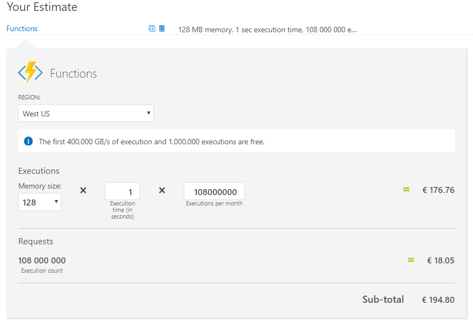
Task: Click the free executions notice text
Action: pos(151,142)
